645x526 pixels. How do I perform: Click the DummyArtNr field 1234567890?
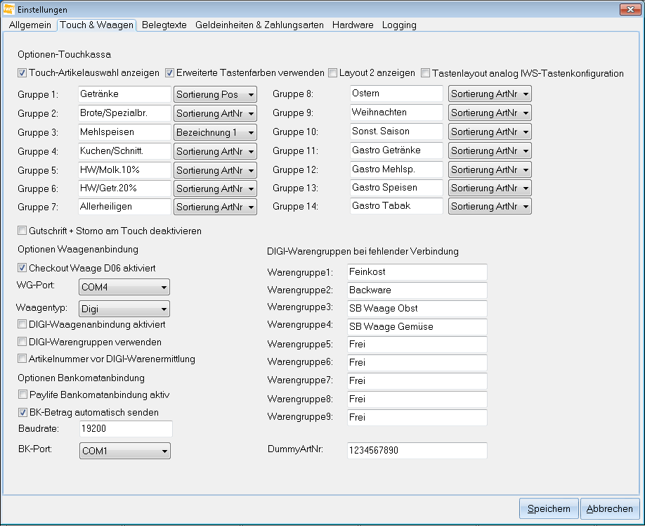click(417, 450)
